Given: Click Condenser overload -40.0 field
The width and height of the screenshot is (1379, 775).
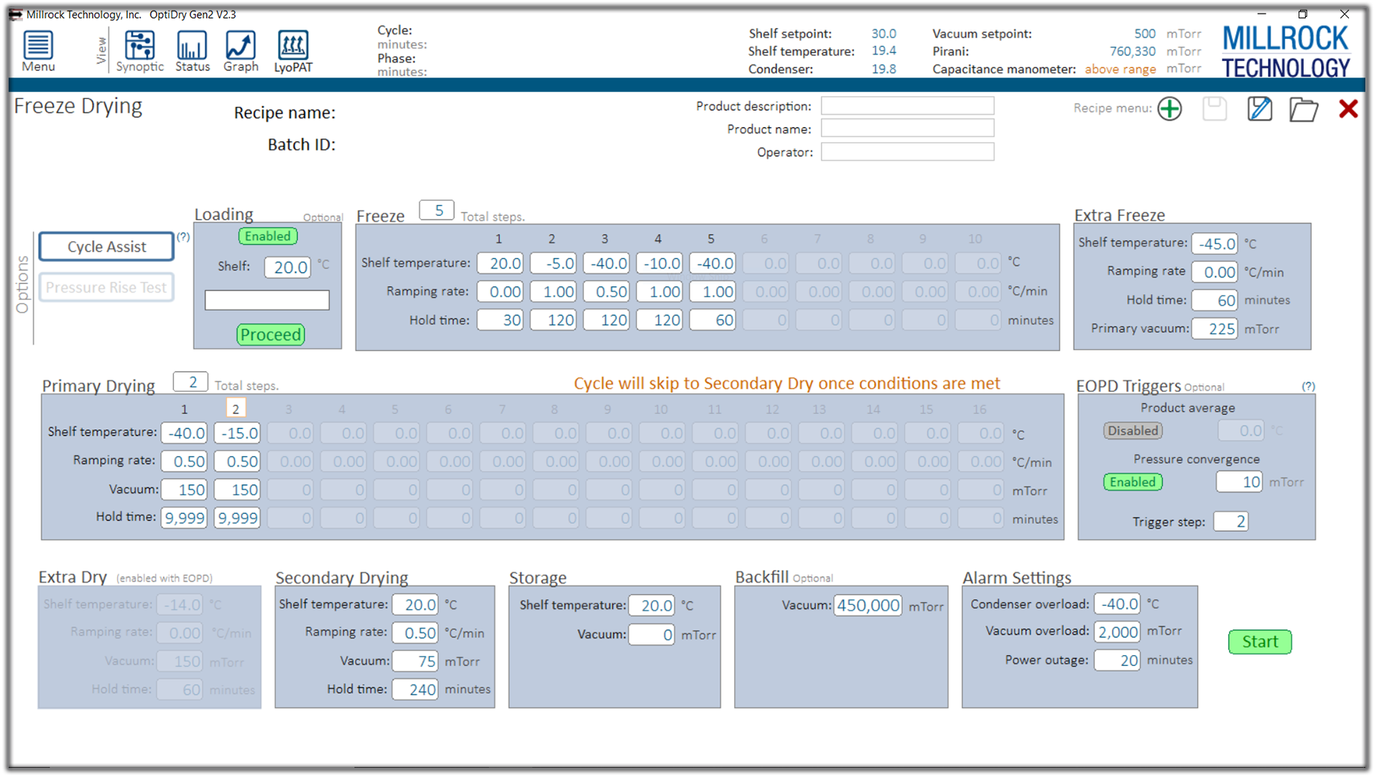Looking at the screenshot, I should [x=1118, y=603].
